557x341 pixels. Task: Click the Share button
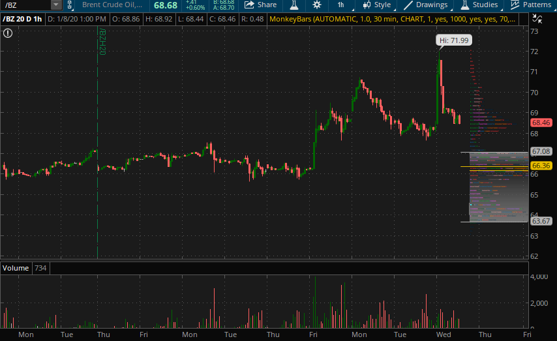260,5
